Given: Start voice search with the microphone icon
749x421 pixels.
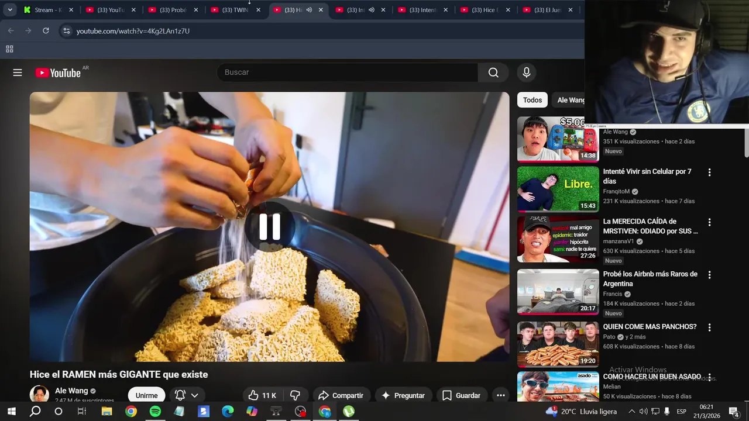Looking at the screenshot, I should (x=526, y=73).
